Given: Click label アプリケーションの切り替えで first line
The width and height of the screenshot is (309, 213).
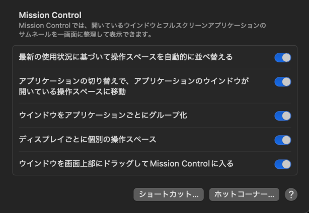Looking at the screenshot, I should (133, 81).
